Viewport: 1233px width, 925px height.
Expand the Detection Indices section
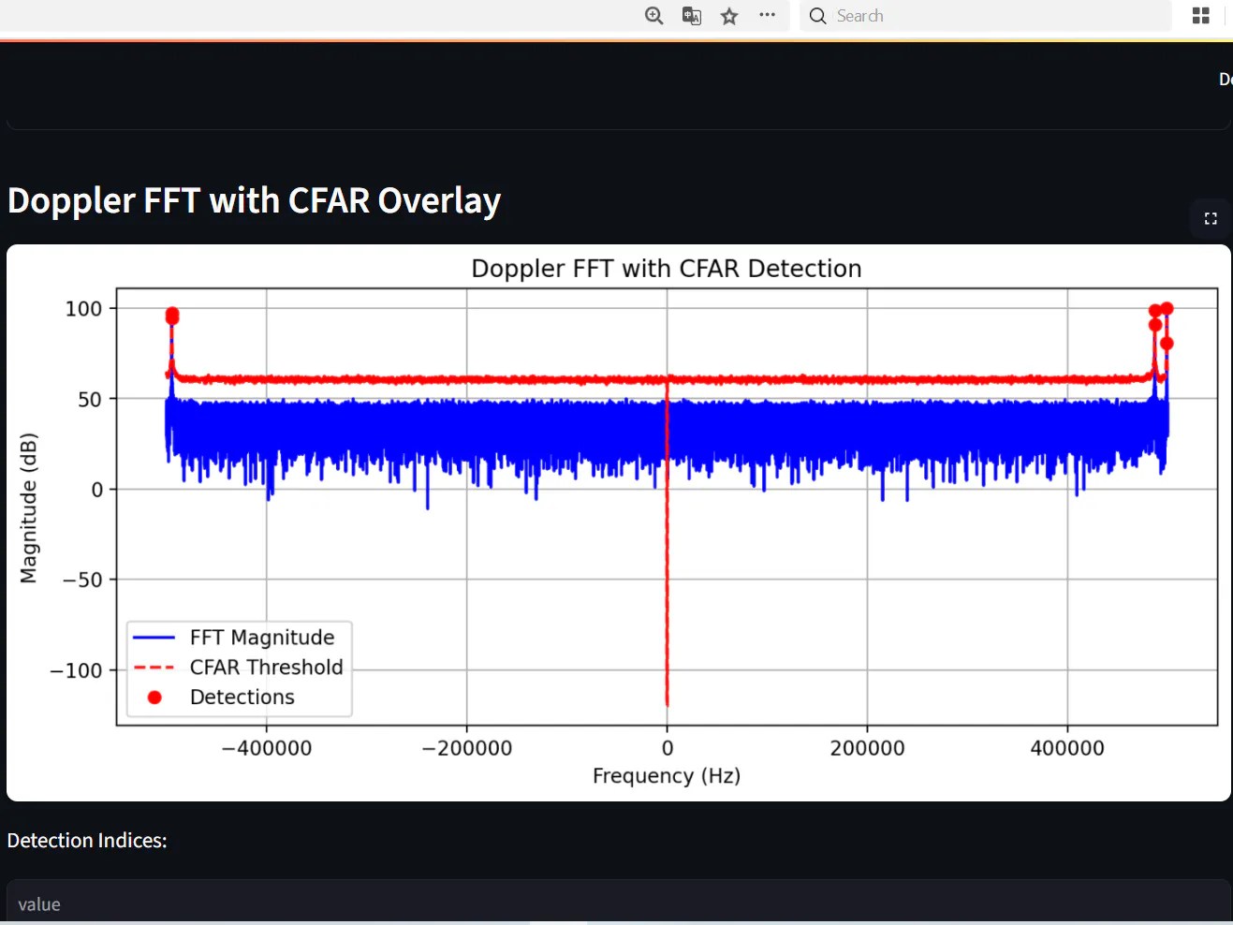(x=87, y=840)
